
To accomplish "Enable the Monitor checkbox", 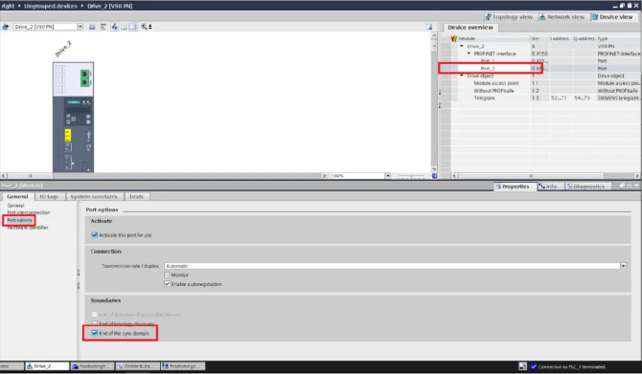I will (x=167, y=275).
